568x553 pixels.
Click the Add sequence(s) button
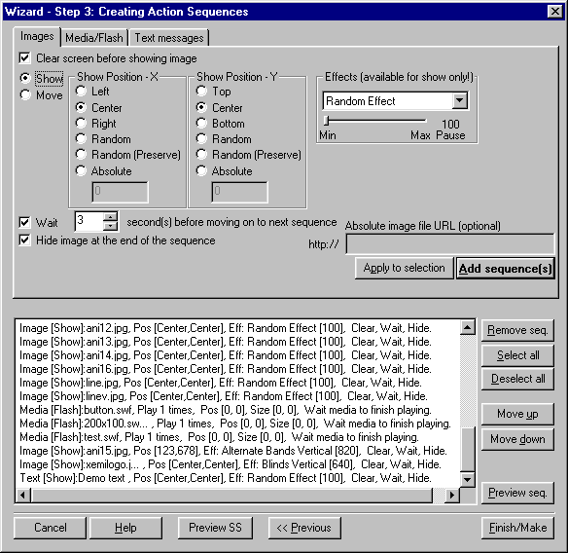506,269
